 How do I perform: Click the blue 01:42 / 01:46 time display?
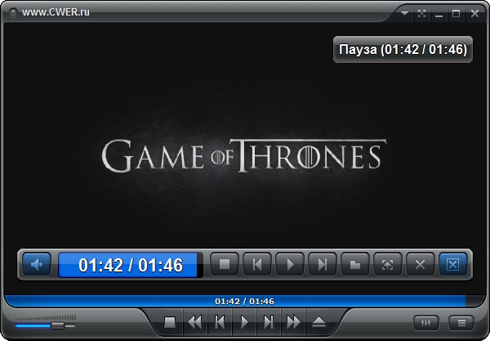pyautogui.click(x=130, y=265)
